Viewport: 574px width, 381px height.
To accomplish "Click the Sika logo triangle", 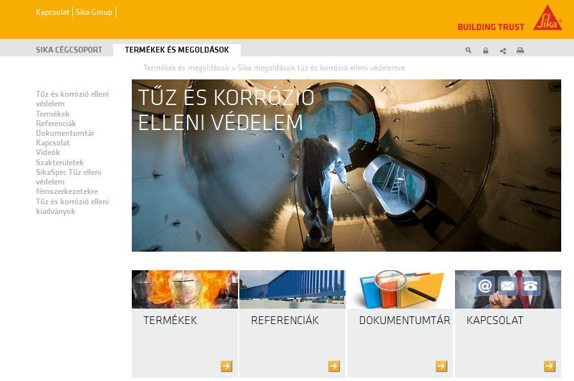I will 547,17.
